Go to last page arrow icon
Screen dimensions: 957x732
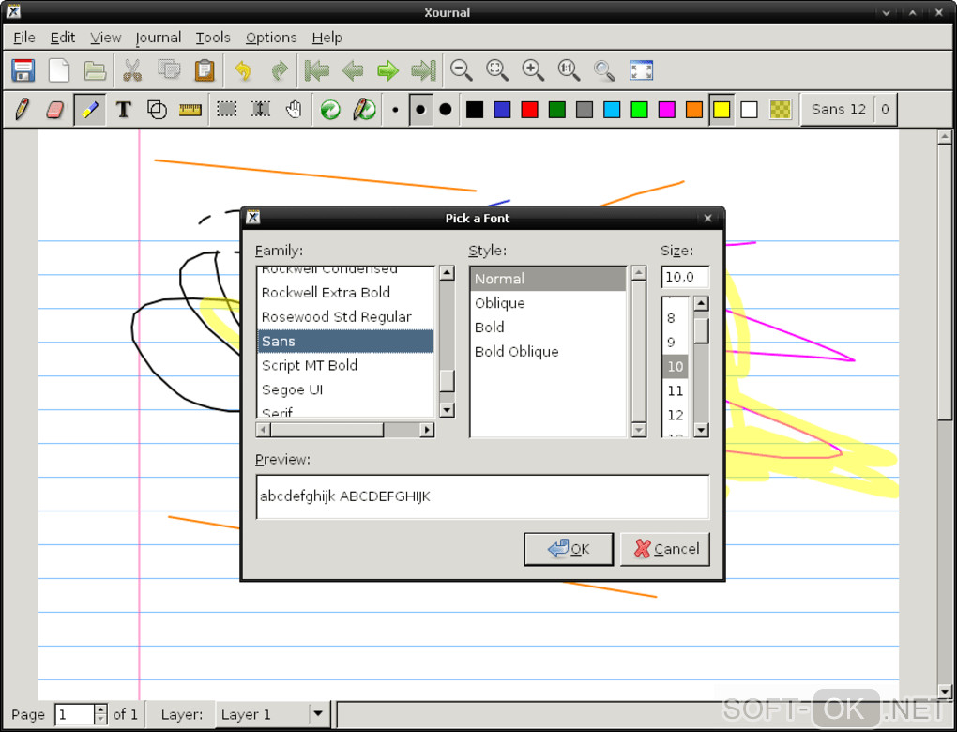point(423,70)
